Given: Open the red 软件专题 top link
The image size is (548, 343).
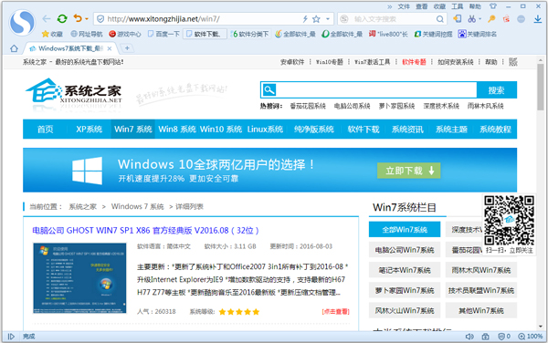Looking at the screenshot, I should click(414, 62).
